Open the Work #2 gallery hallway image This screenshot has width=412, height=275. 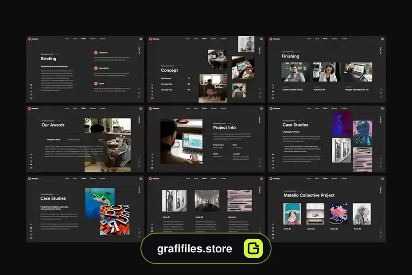207,201
